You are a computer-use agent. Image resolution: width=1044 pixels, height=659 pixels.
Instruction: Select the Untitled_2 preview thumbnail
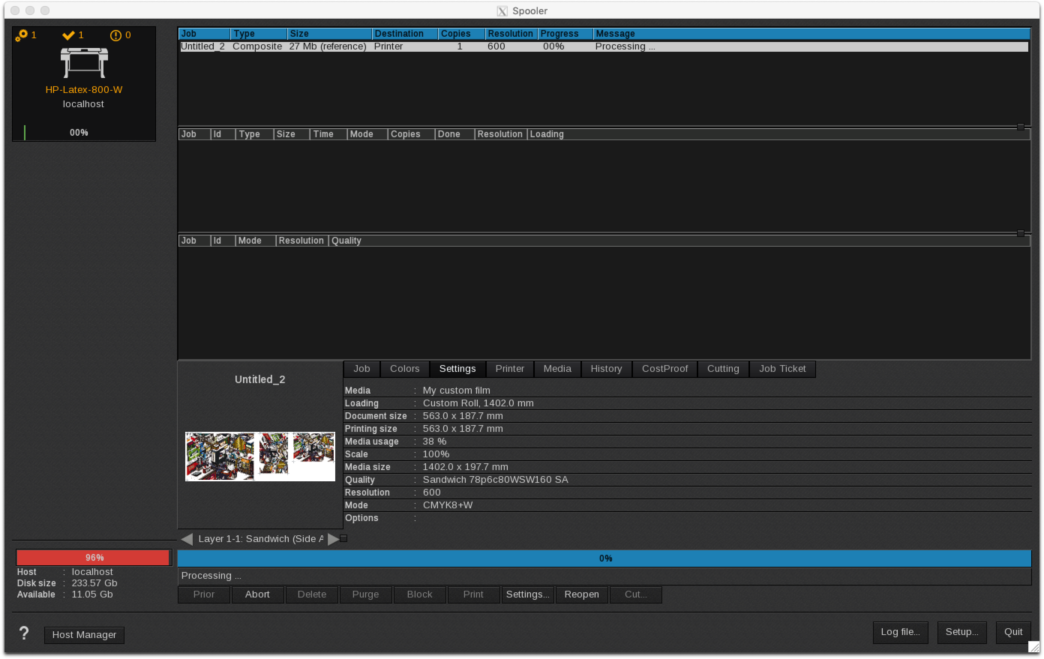tap(260, 456)
